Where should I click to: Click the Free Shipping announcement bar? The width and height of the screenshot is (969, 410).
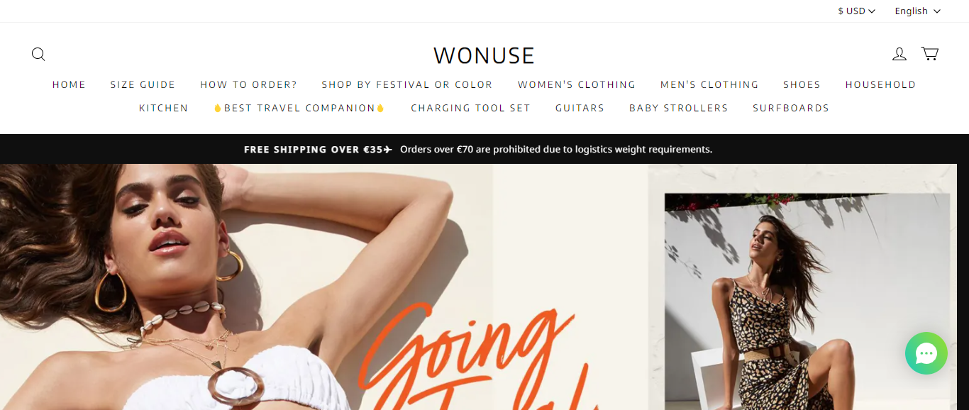(484, 149)
